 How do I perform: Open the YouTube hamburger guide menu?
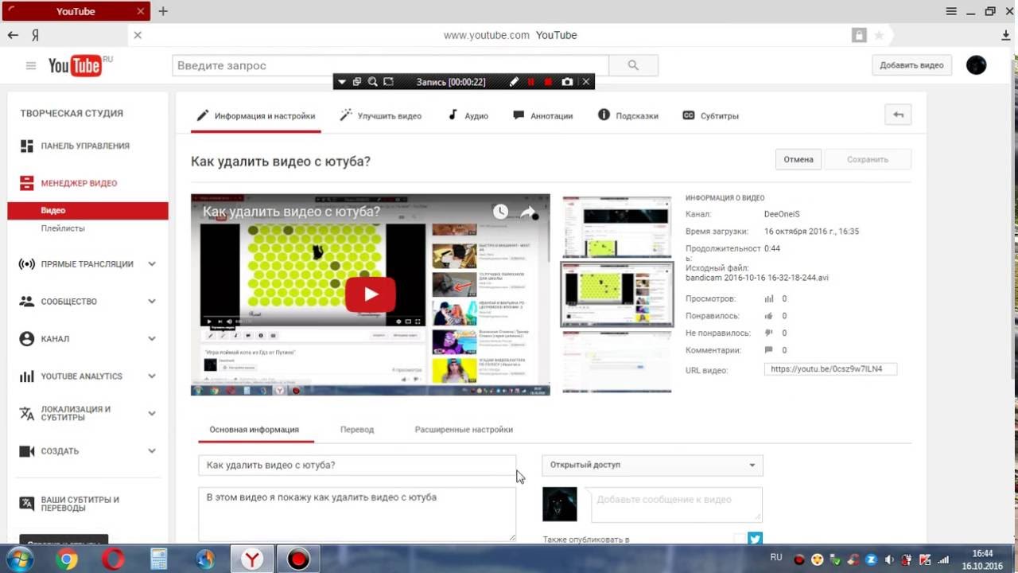tap(31, 65)
